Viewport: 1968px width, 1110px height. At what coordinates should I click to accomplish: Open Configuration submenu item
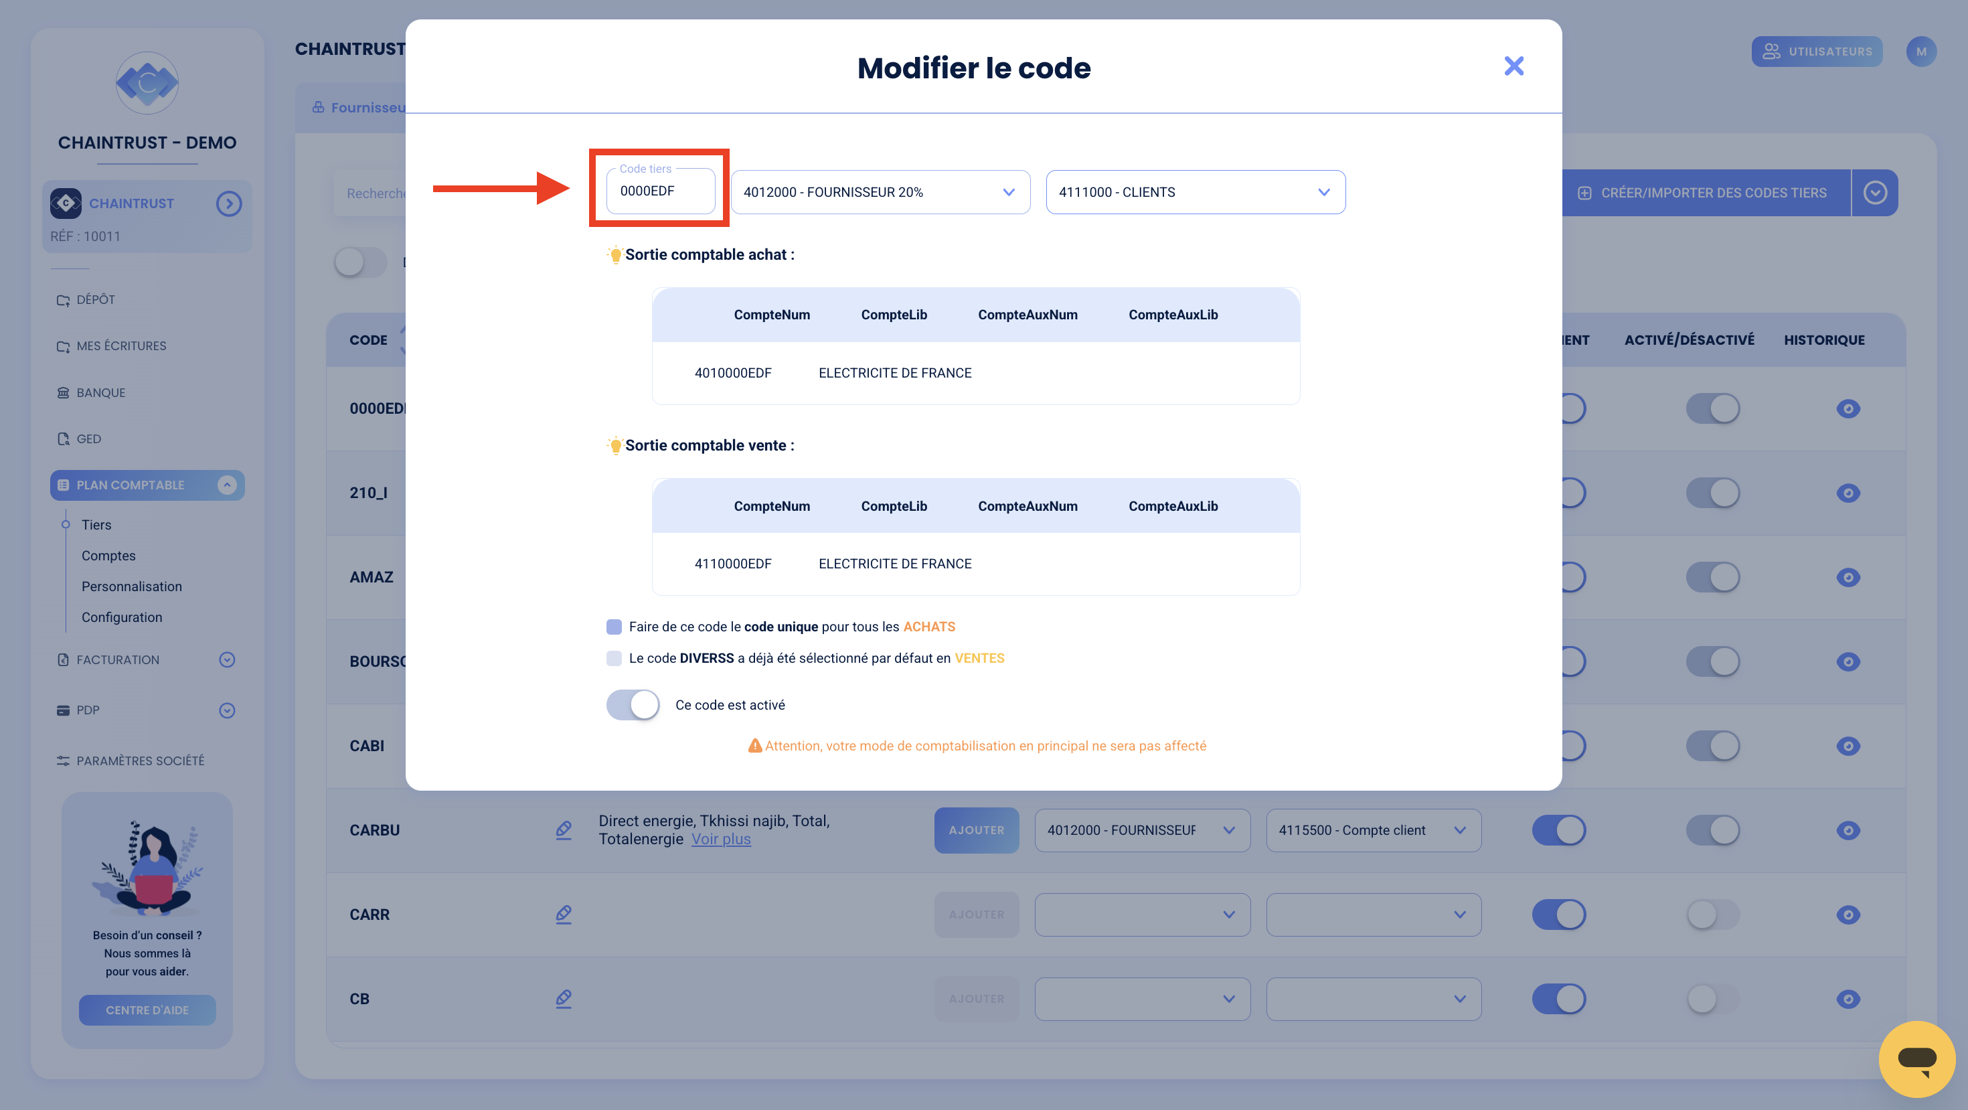[121, 617]
